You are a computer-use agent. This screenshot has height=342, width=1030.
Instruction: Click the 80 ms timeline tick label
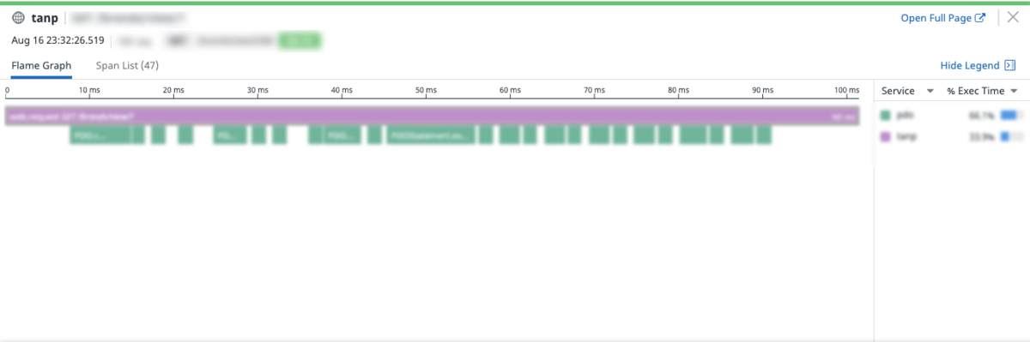[x=677, y=89]
